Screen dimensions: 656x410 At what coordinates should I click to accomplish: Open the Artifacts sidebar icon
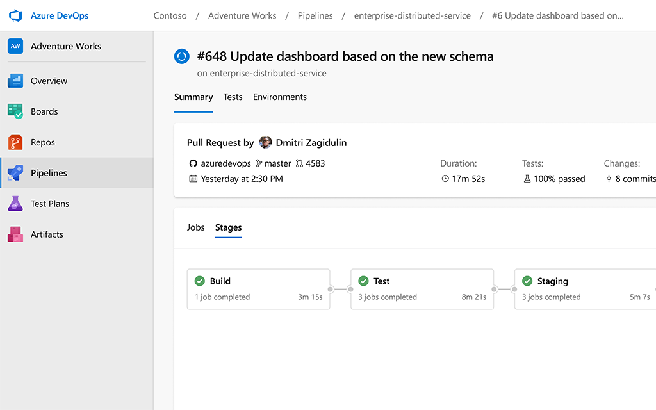pos(15,234)
